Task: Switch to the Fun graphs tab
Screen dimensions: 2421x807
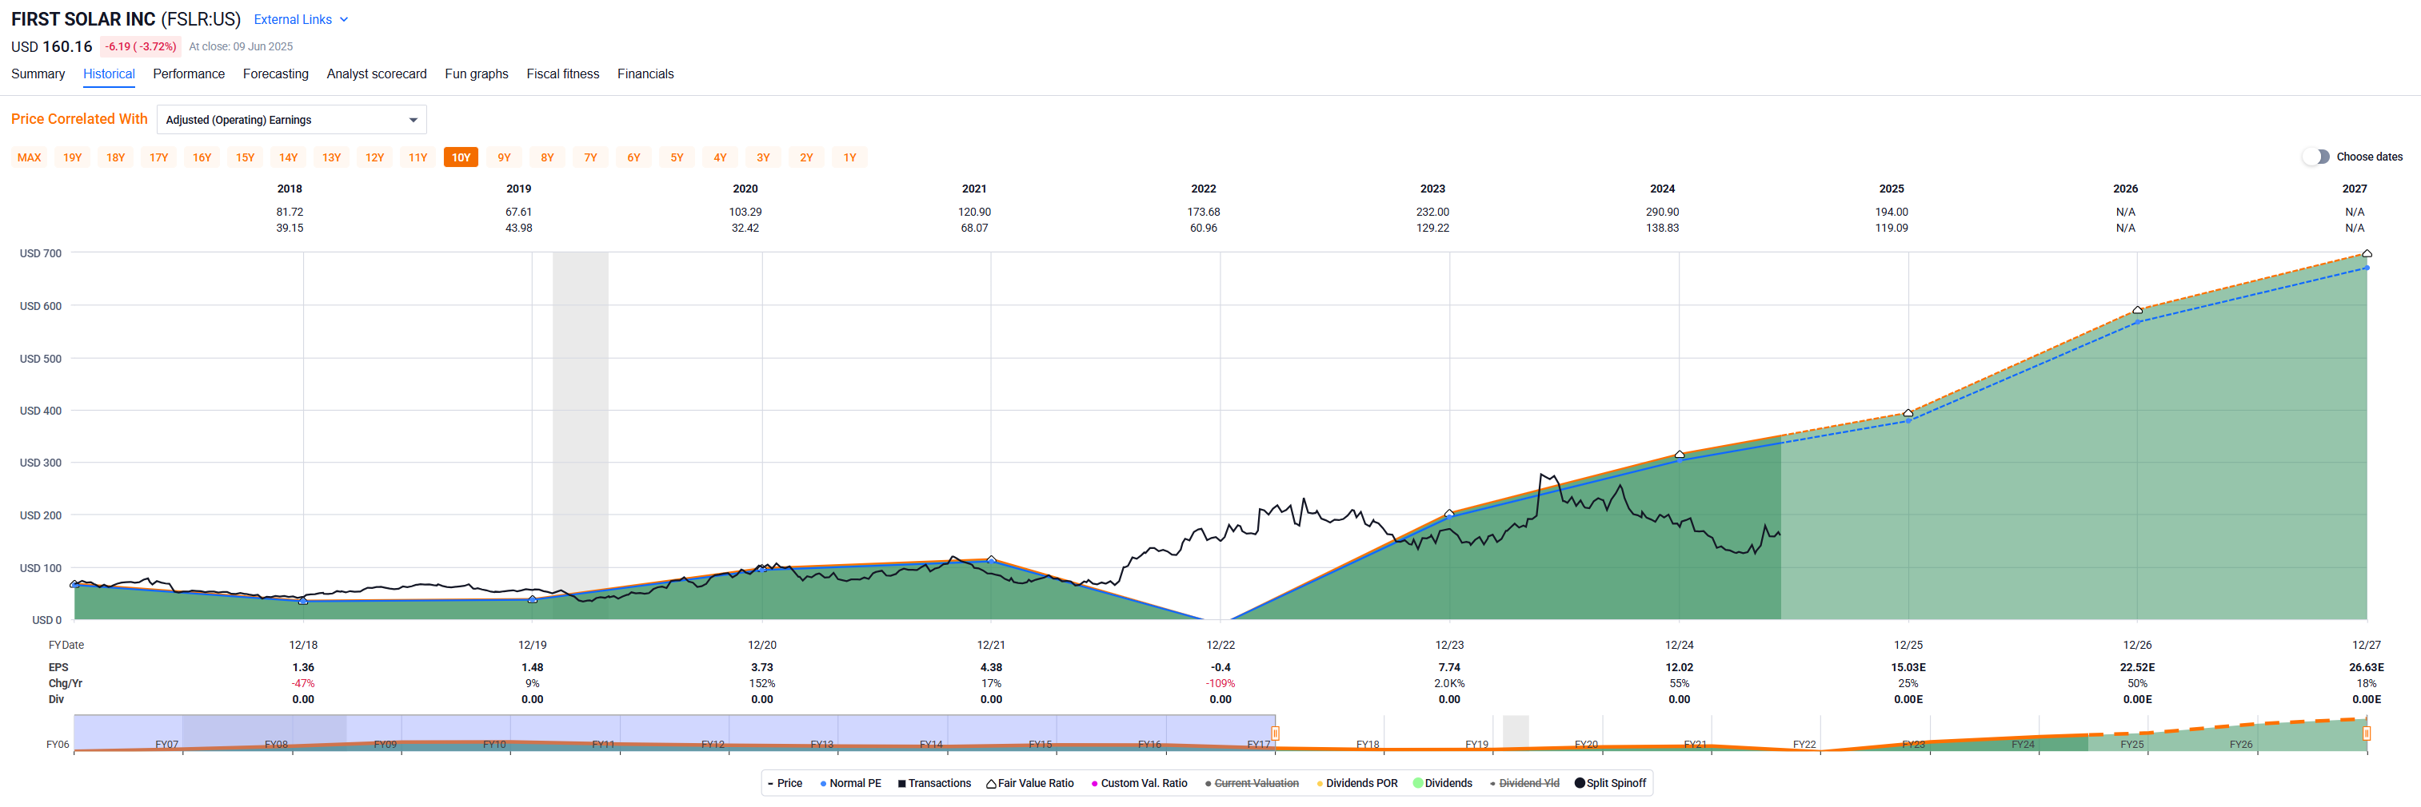Action: tap(477, 74)
